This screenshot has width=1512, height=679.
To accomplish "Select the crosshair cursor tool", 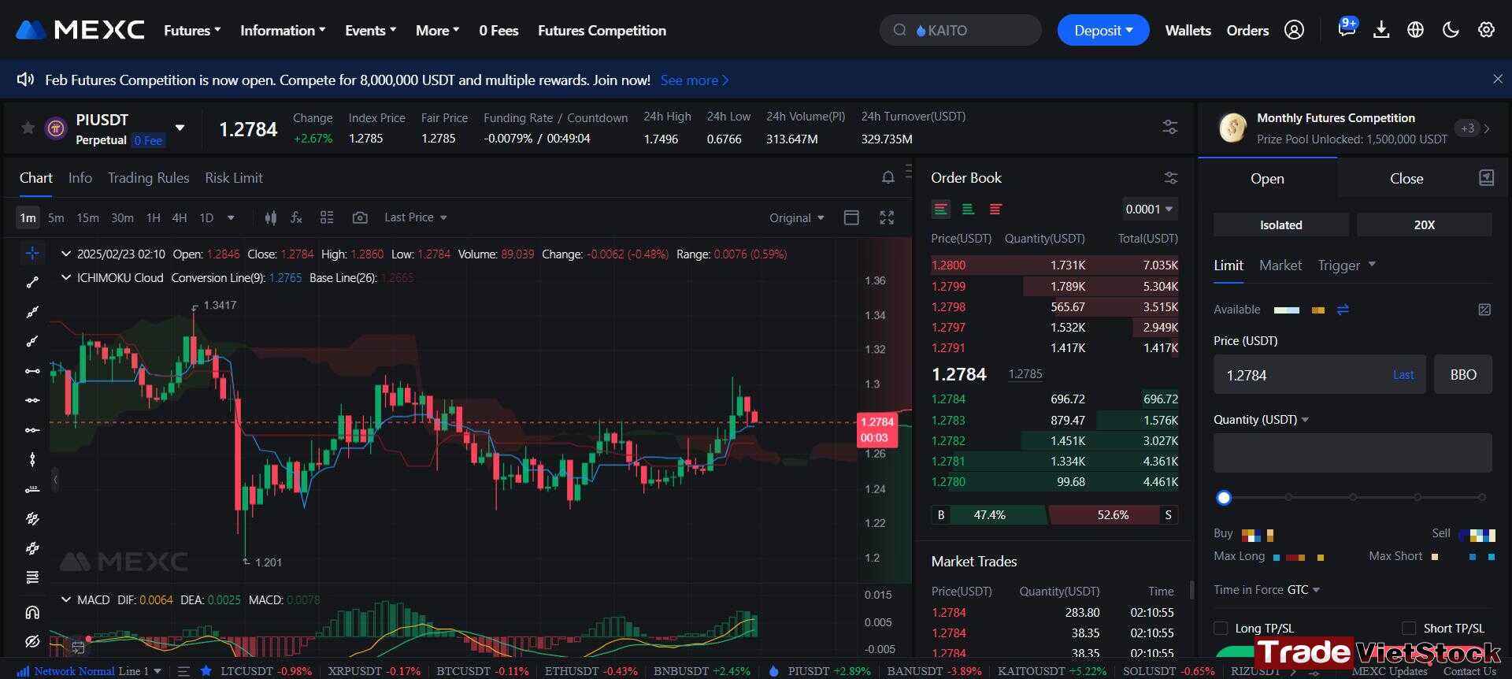I will (x=32, y=253).
